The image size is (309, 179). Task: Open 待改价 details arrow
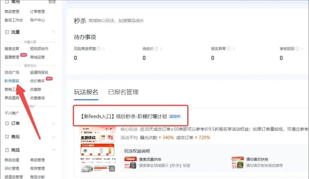point(162,49)
